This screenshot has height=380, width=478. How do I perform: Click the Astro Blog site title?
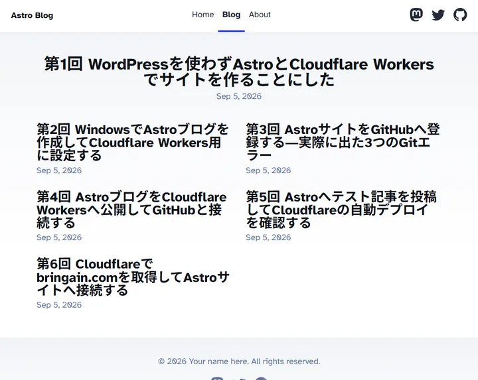tap(32, 15)
